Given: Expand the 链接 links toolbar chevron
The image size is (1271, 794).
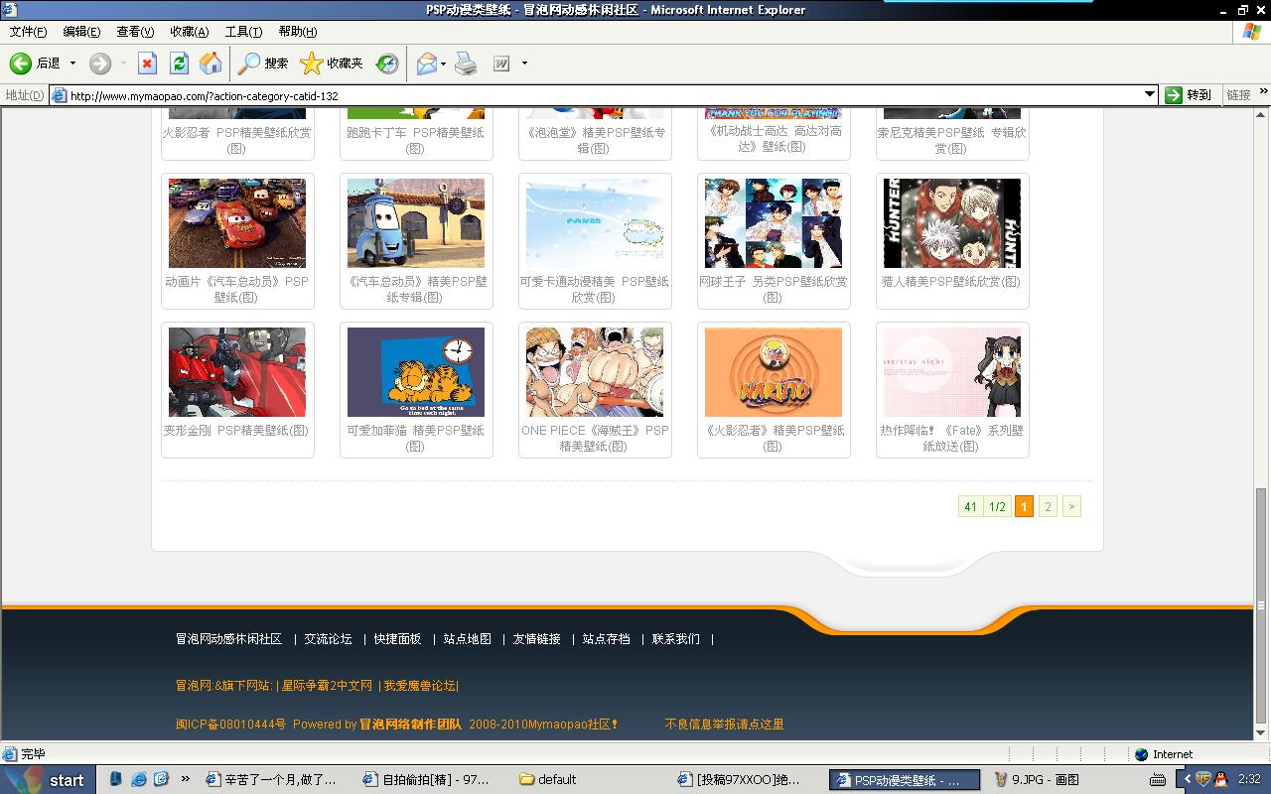Looking at the screenshot, I should [x=1263, y=92].
